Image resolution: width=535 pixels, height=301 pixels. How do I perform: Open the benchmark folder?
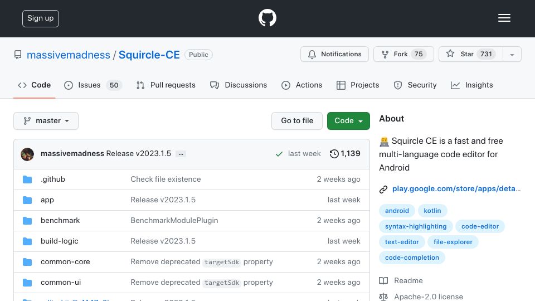60,221
